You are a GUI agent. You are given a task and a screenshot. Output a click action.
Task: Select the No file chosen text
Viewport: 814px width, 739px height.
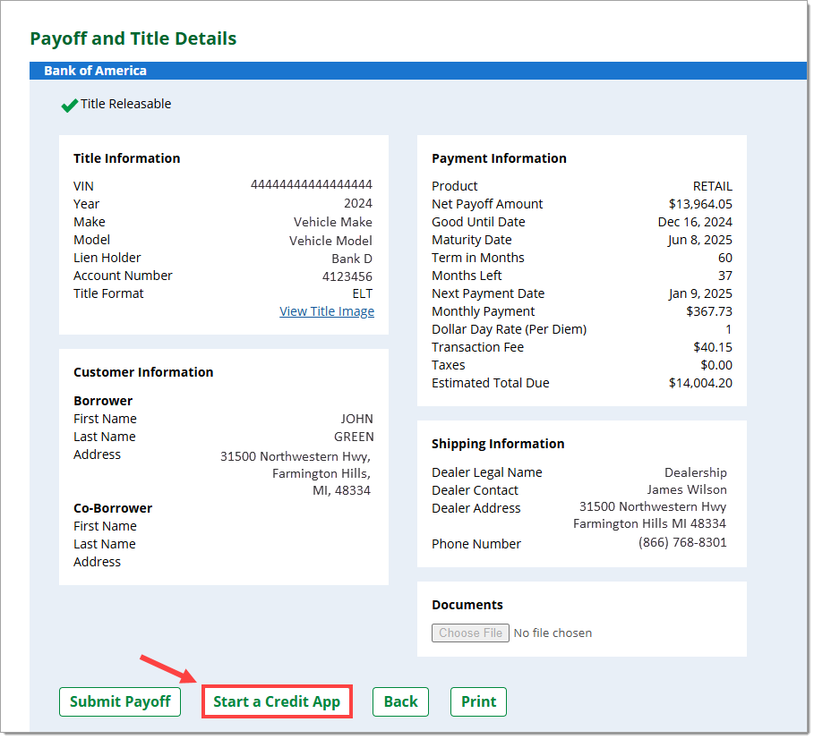(x=553, y=633)
